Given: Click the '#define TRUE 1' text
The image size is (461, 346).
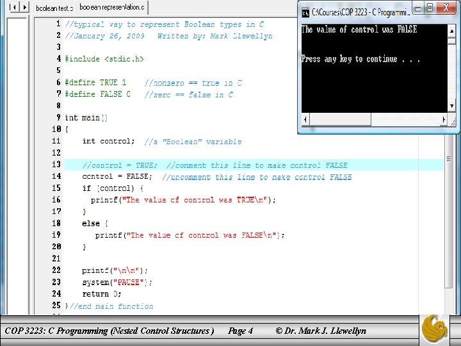Looking at the screenshot, I should click(x=95, y=83).
